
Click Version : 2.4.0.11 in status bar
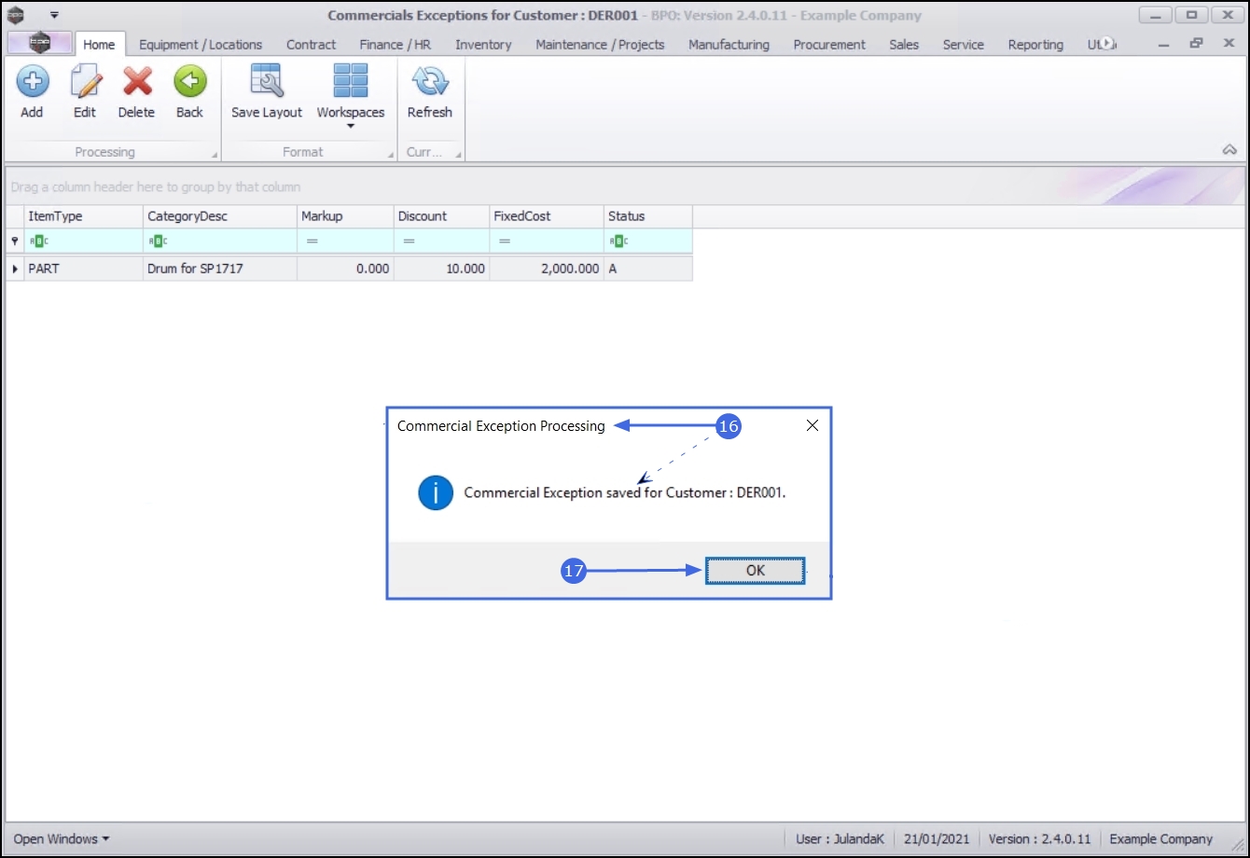[1040, 838]
